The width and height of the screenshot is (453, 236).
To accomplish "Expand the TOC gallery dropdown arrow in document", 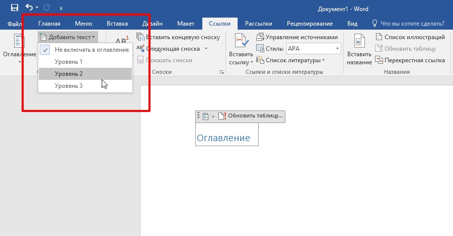I will [213, 116].
